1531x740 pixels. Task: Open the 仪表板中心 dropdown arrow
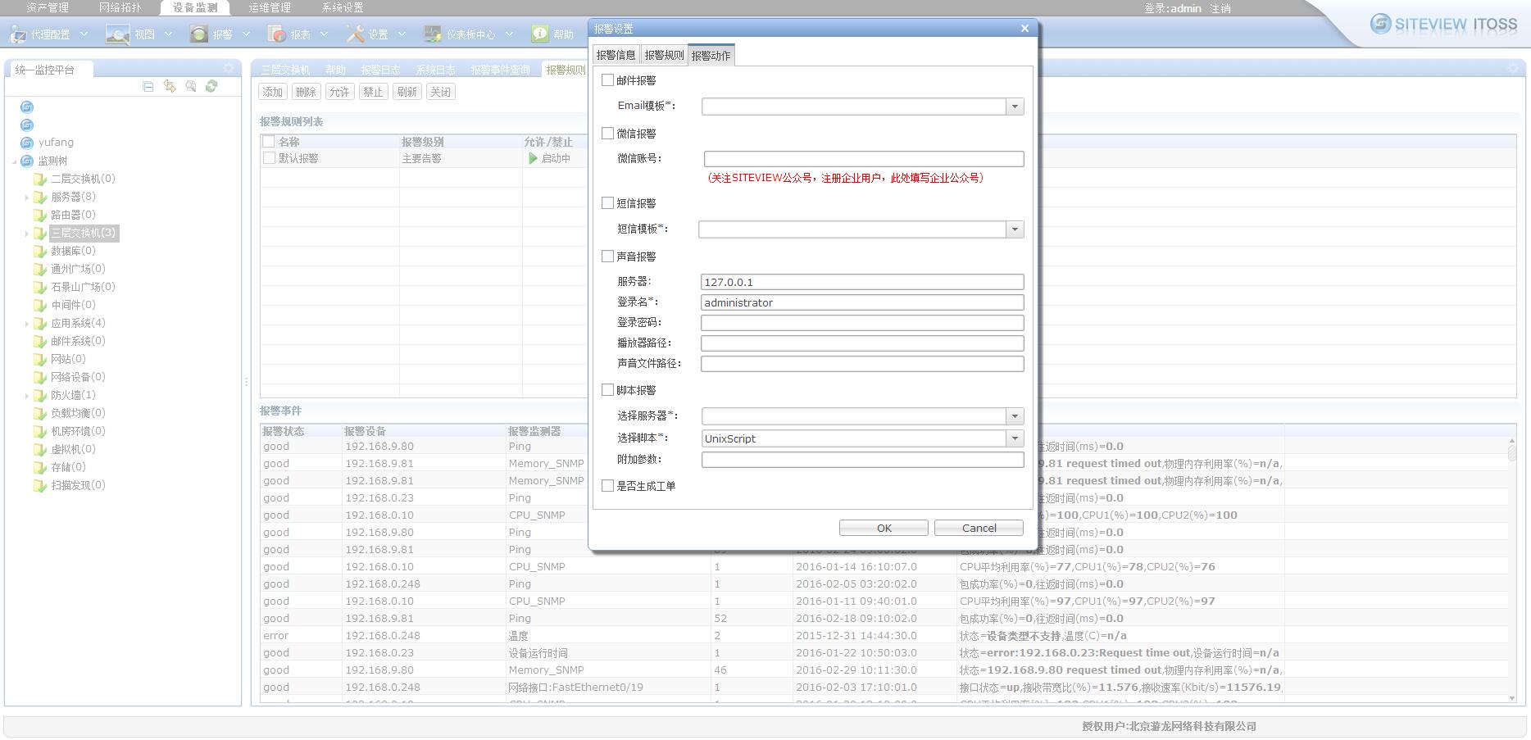pos(509,34)
